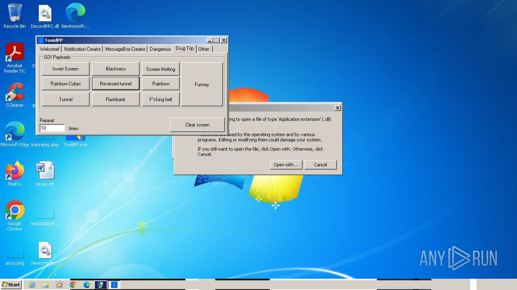This screenshot has width=517, height=290.
Task: Launch Internet Explorer from taskbar
Action: [x=32, y=285]
